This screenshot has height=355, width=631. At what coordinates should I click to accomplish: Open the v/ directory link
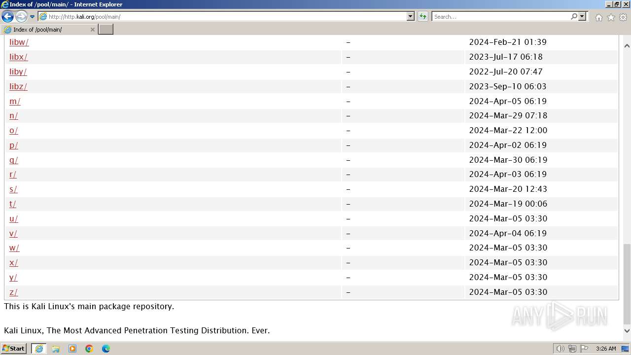(13, 233)
